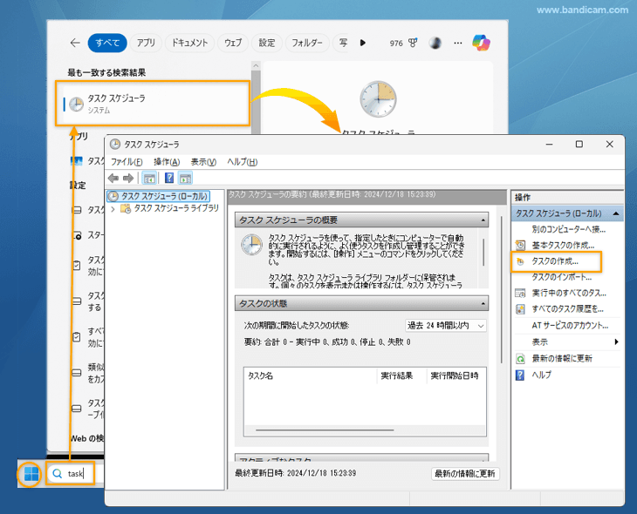The image size is (637, 514).
Task: Click the すべてのタスク履歴 icon
Action: point(520,309)
